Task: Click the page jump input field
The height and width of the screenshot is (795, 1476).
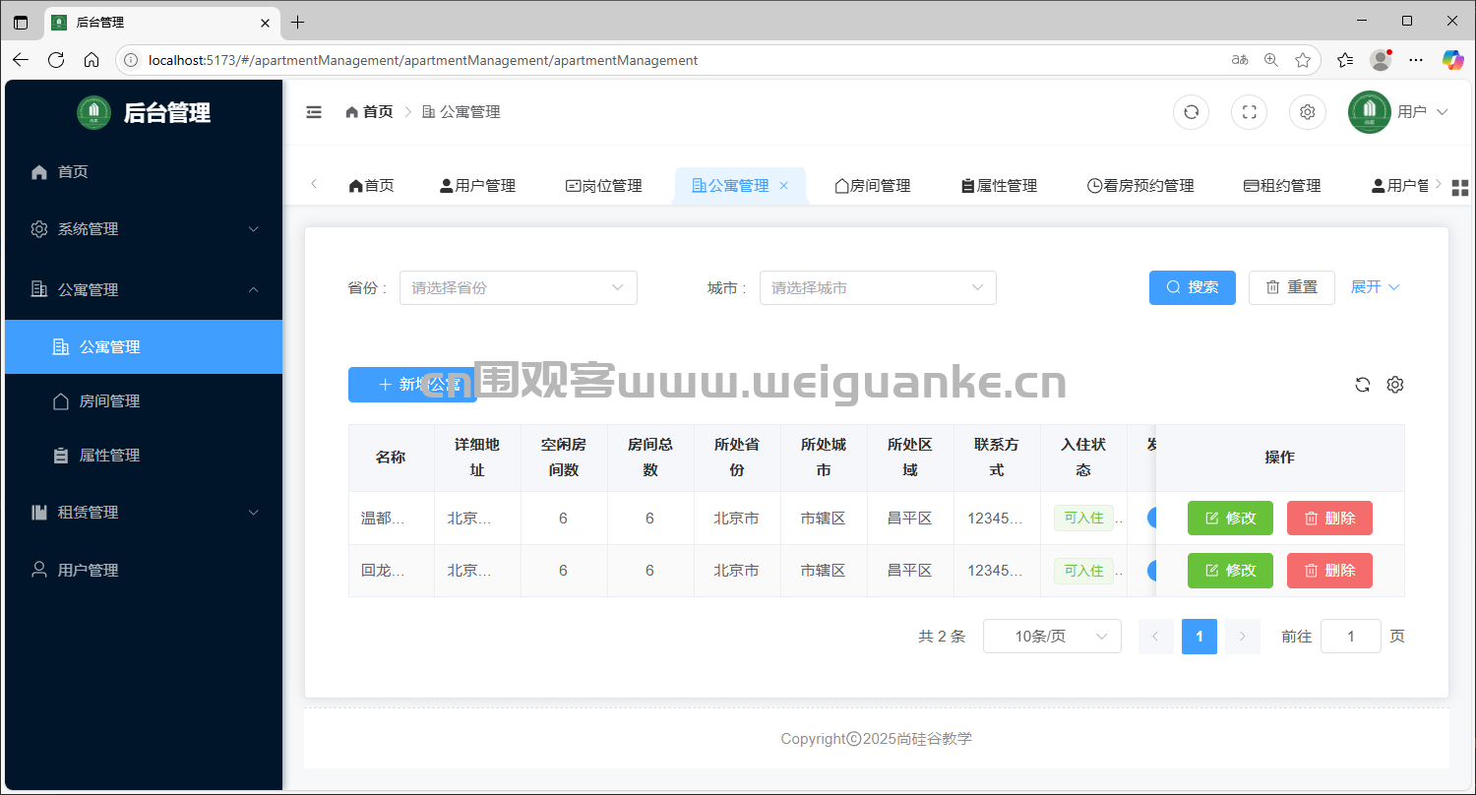Action: pyautogui.click(x=1350, y=637)
